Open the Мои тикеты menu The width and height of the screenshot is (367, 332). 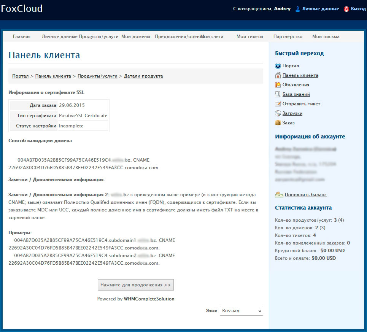coord(250,37)
